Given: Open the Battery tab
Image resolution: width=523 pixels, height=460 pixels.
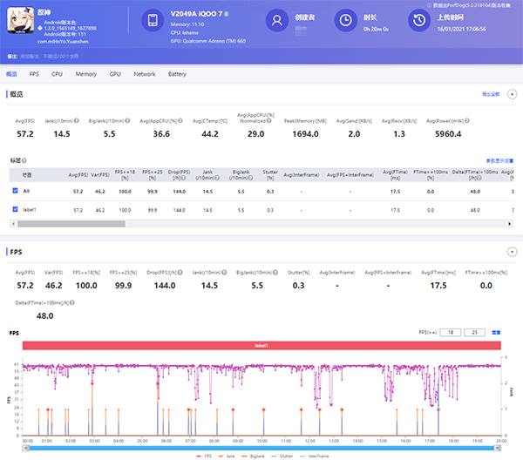Looking at the screenshot, I should (x=177, y=74).
